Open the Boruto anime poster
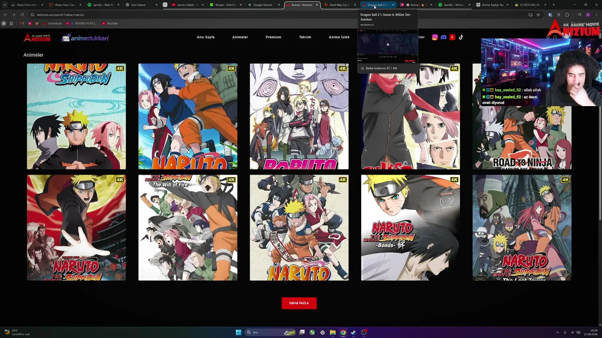Screen dimensions: 602x338 pos(299,116)
